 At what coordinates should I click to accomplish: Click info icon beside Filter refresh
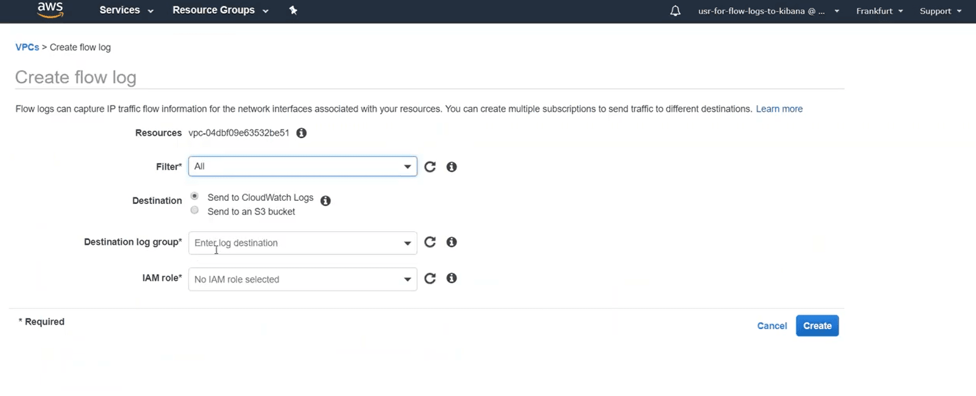(x=451, y=167)
